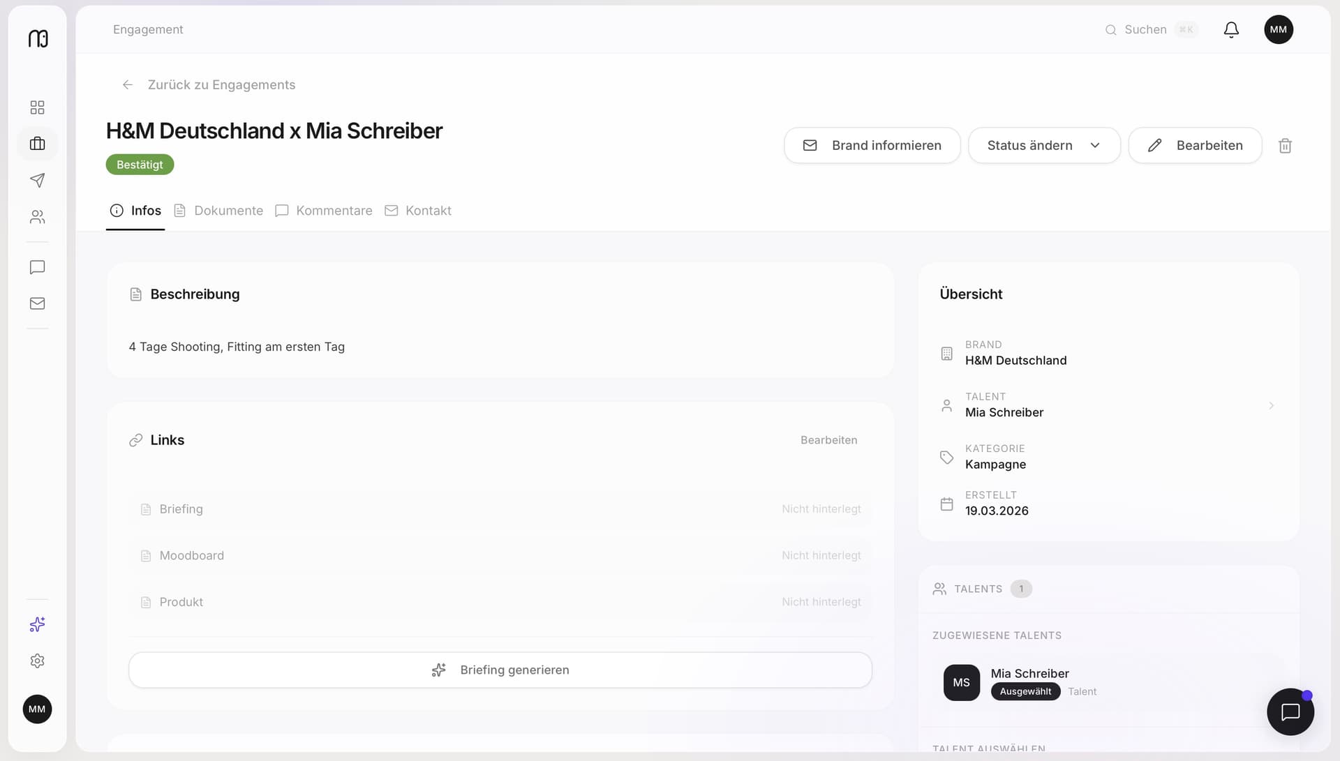Click the brand building icon in Übersicht

click(946, 354)
